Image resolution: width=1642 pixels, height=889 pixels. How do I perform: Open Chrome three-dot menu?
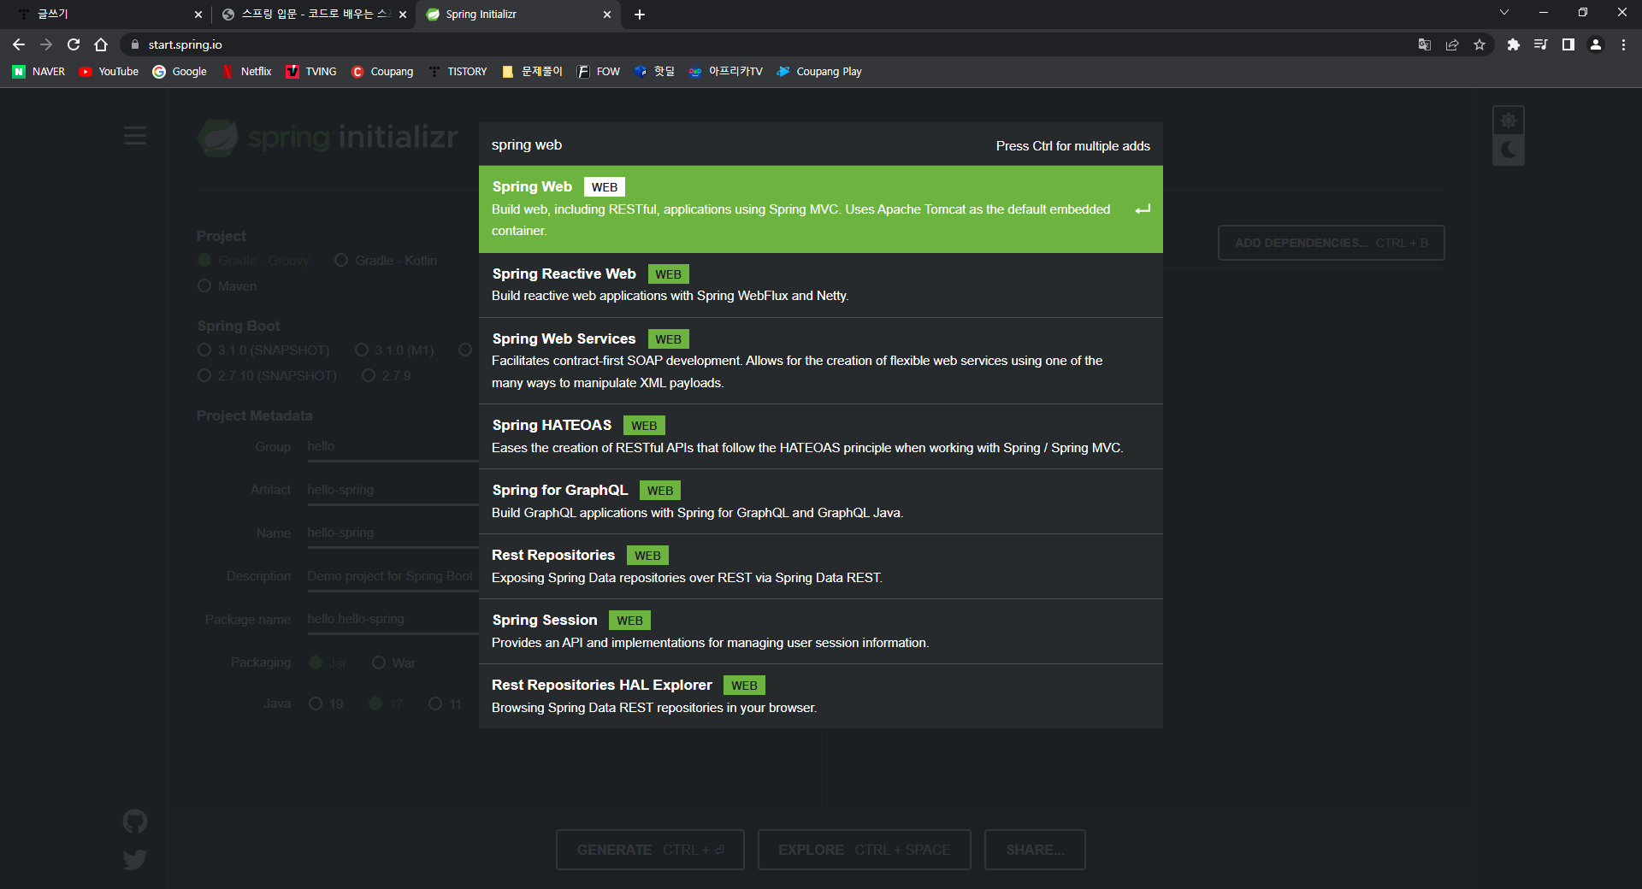1623,44
